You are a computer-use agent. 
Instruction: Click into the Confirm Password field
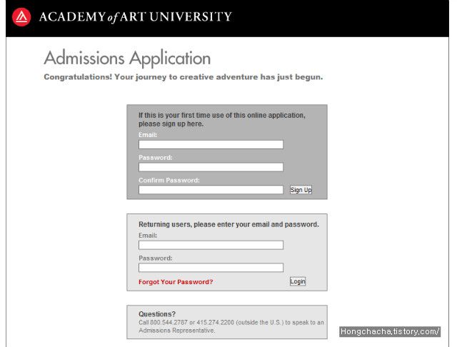211,190
